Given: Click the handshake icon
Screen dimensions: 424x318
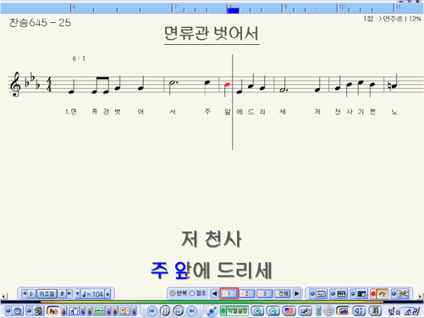Looking at the screenshot, I should tap(404, 294).
